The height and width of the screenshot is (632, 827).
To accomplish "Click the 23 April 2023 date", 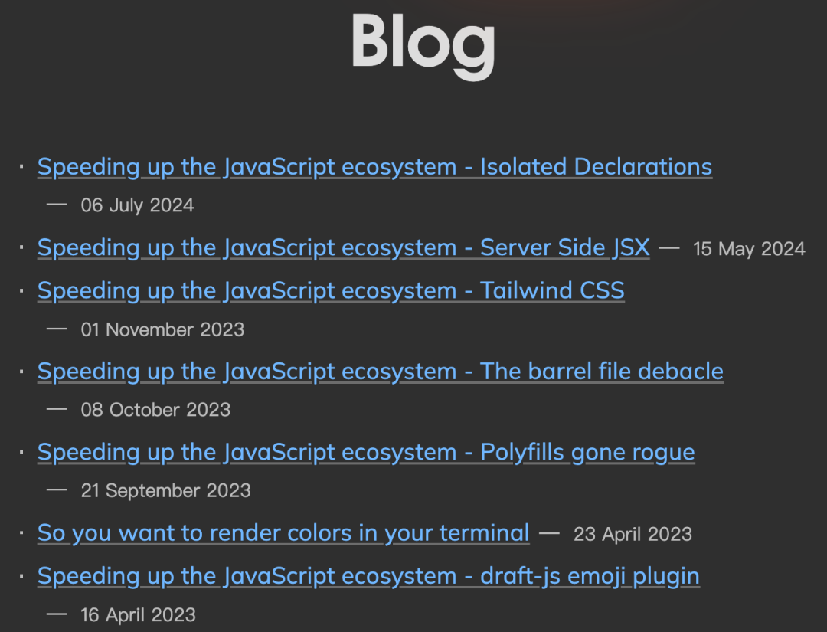I will tap(633, 535).
